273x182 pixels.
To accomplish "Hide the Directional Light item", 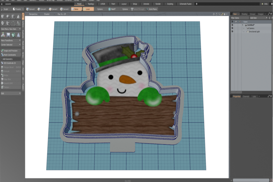I will [232, 32].
